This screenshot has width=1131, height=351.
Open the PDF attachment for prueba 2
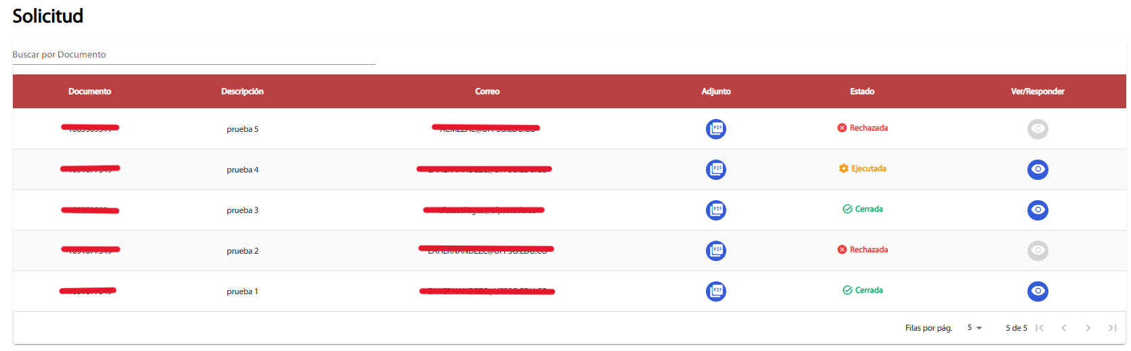(x=715, y=250)
